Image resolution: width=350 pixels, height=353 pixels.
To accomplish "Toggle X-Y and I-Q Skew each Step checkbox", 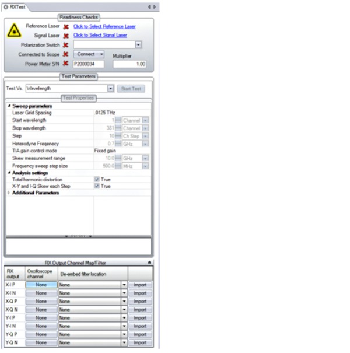I will point(97,186).
